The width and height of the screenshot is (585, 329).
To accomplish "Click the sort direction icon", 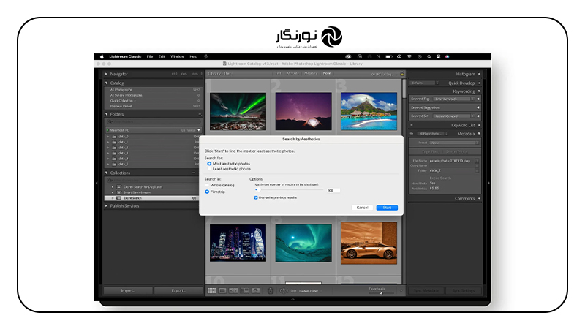I will (284, 290).
